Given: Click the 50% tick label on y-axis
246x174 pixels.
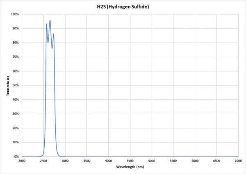Looking at the screenshot, I should point(16,86).
